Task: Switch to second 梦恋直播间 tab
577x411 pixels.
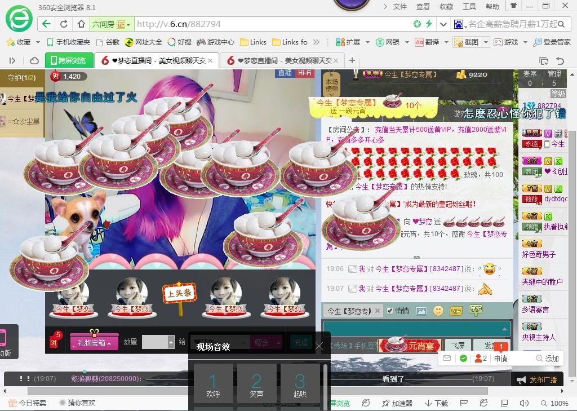Action: pyautogui.click(x=282, y=60)
